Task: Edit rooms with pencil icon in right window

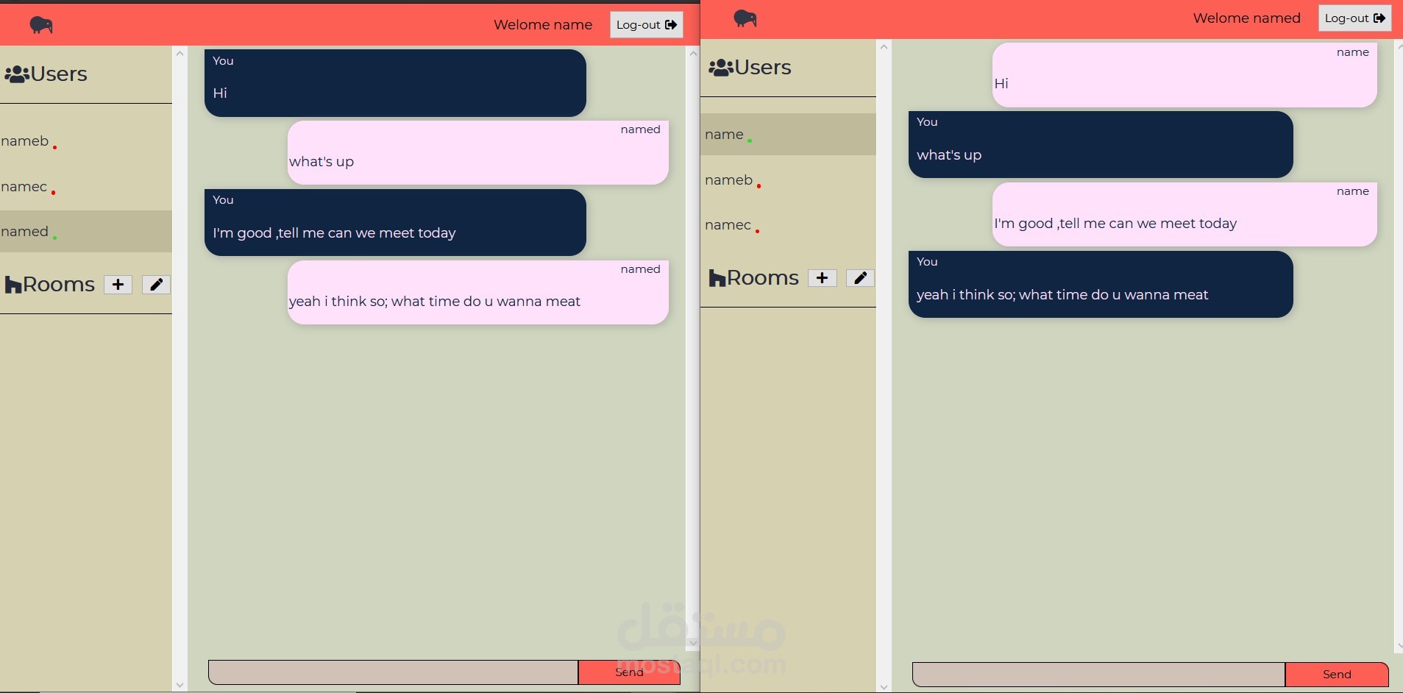Action: tap(860, 278)
